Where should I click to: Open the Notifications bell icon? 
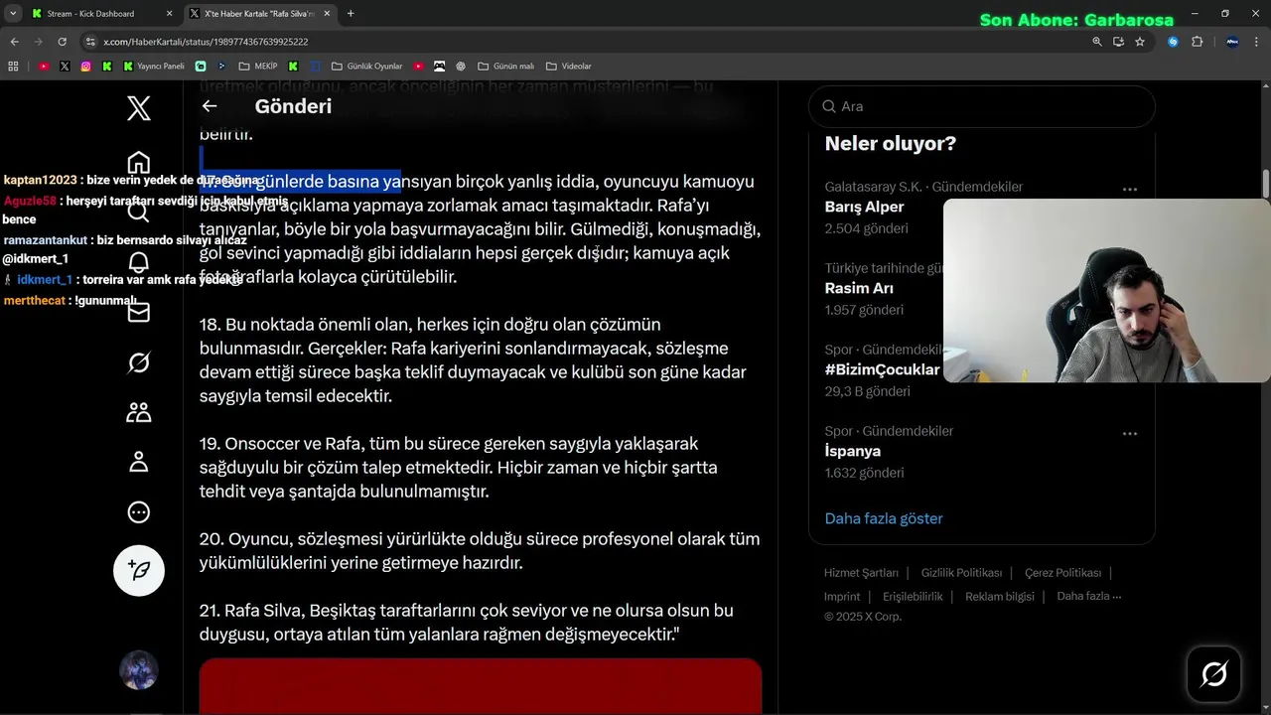click(139, 262)
